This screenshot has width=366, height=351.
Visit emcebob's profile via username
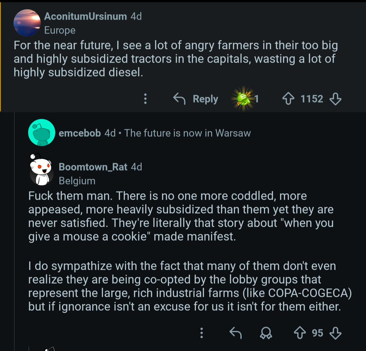(80, 133)
